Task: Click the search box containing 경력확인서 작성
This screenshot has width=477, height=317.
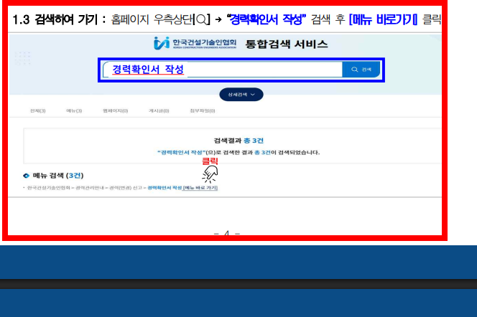Action: point(223,70)
